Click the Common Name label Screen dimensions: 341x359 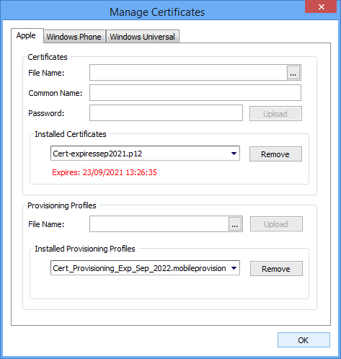point(56,93)
